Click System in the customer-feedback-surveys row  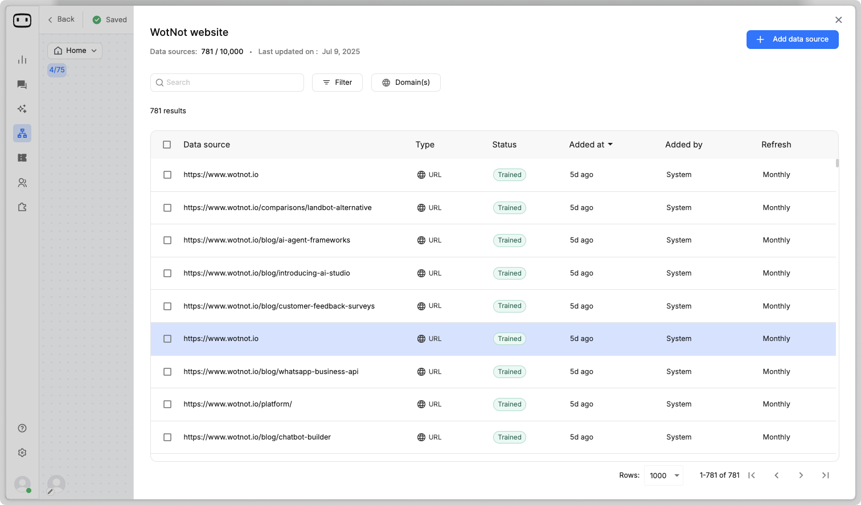point(679,306)
